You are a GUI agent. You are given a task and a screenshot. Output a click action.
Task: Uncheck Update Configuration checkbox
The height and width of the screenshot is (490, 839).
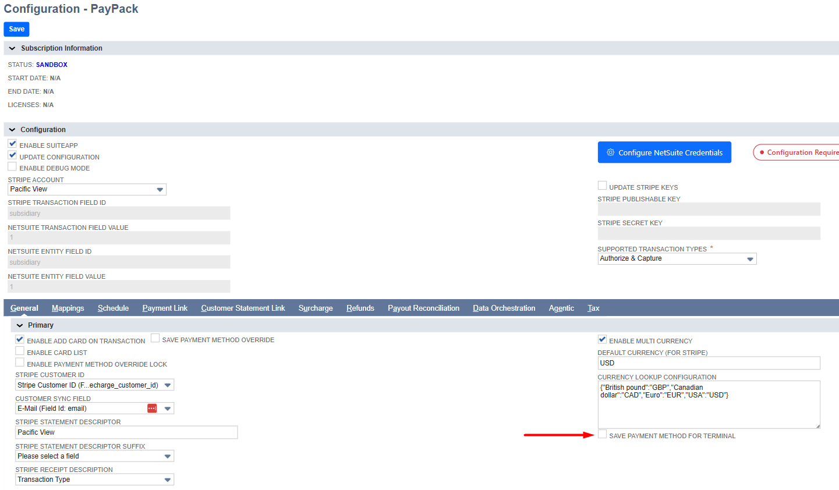pos(12,155)
